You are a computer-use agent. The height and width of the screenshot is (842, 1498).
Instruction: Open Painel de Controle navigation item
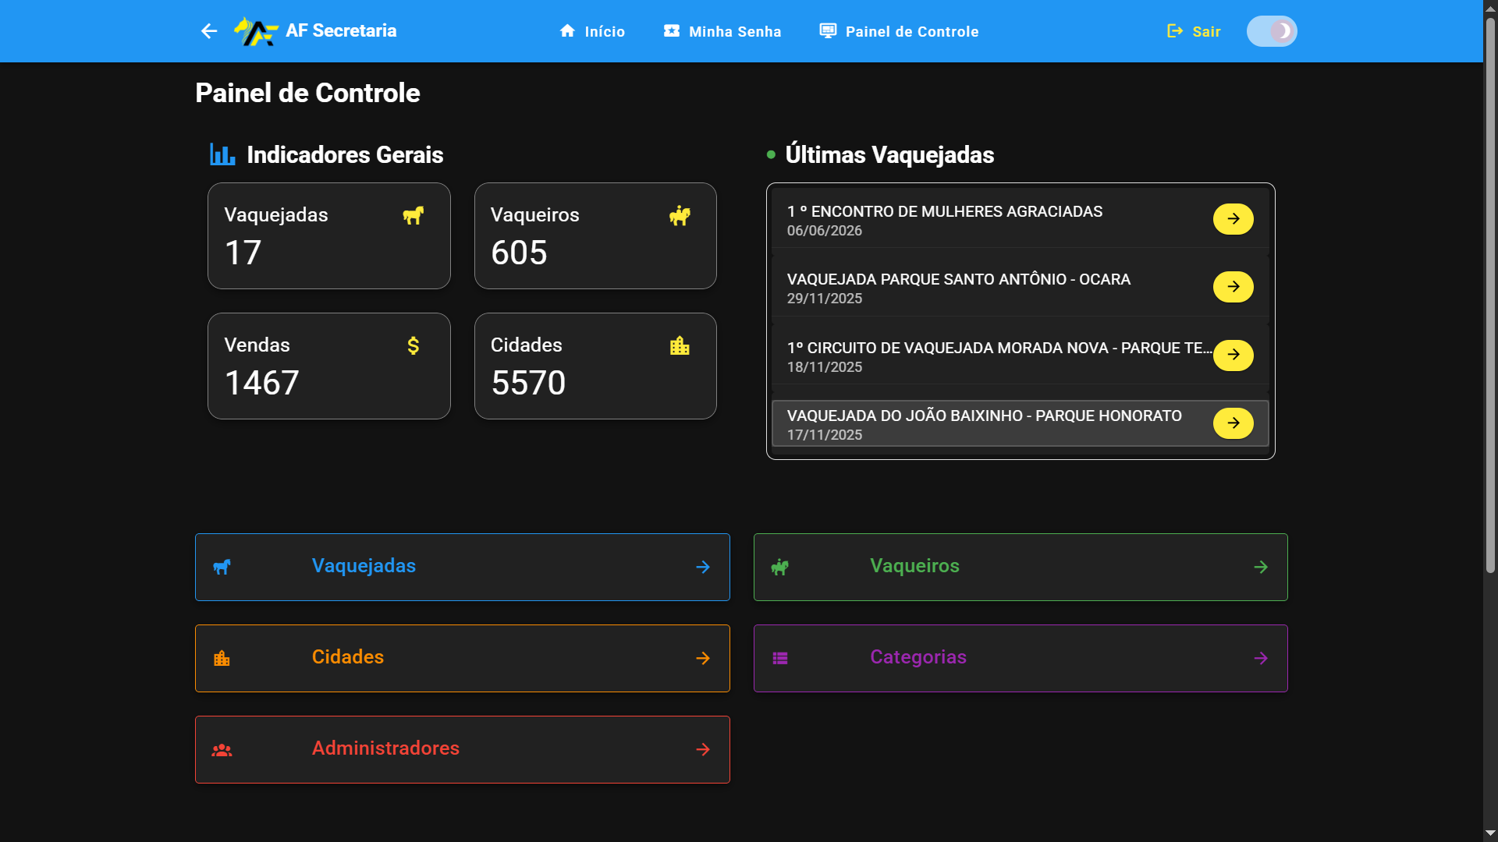(x=899, y=31)
